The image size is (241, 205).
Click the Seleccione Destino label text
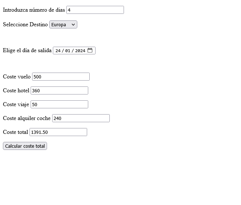(25, 24)
